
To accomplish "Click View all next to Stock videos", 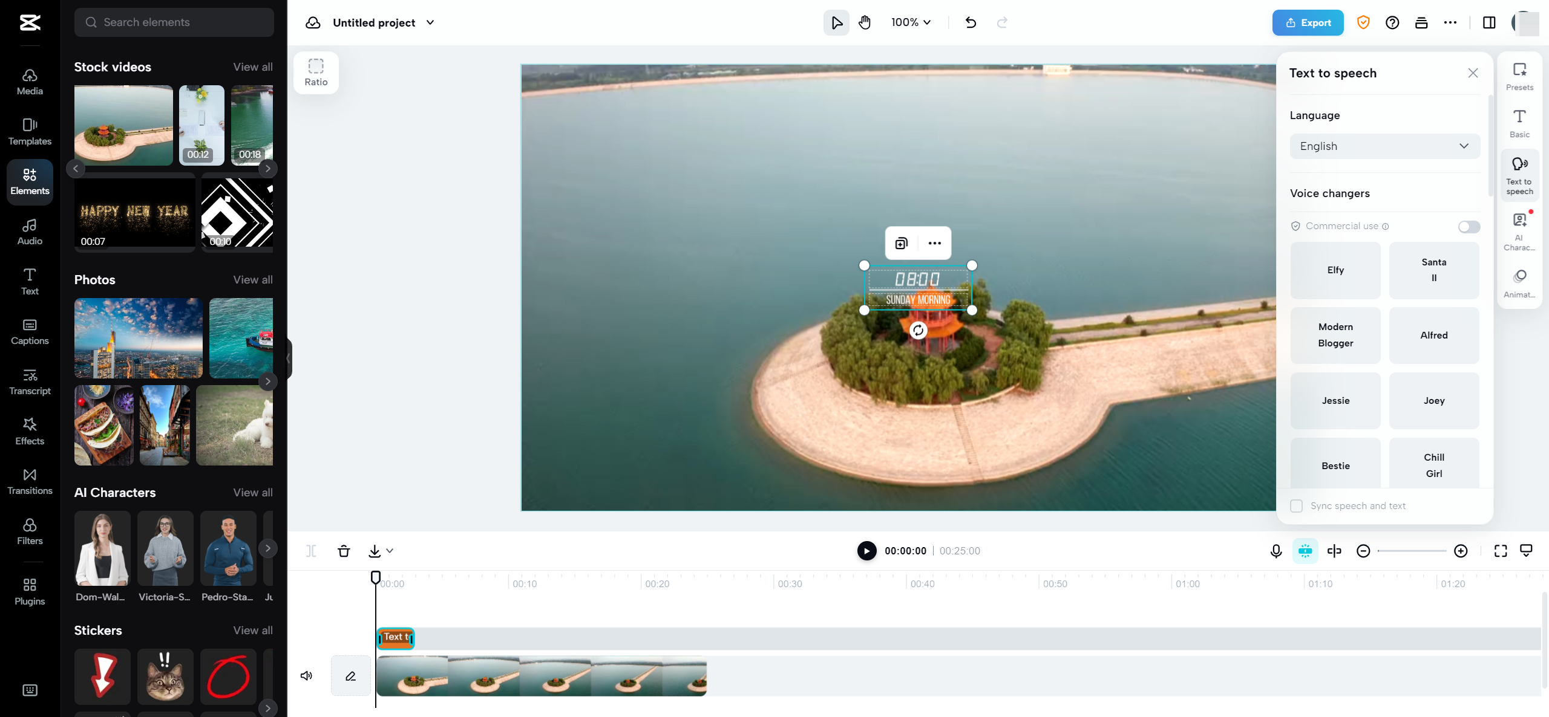I will pos(253,67).
